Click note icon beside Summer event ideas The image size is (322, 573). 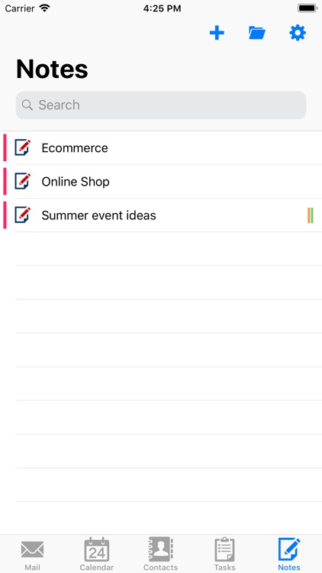click(x=23, y=215)
